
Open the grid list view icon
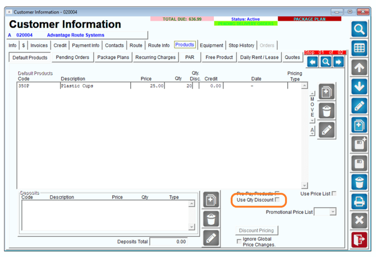(359, 48)
